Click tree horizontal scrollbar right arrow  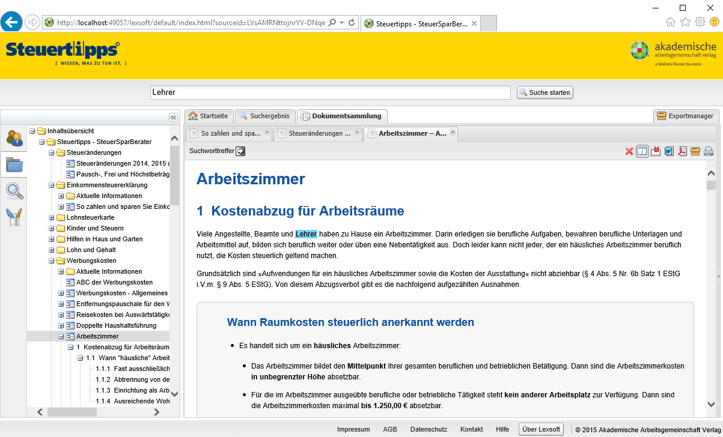tap(156, 412)
